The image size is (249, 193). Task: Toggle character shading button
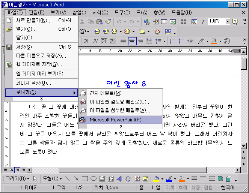(x=113, y=41)
